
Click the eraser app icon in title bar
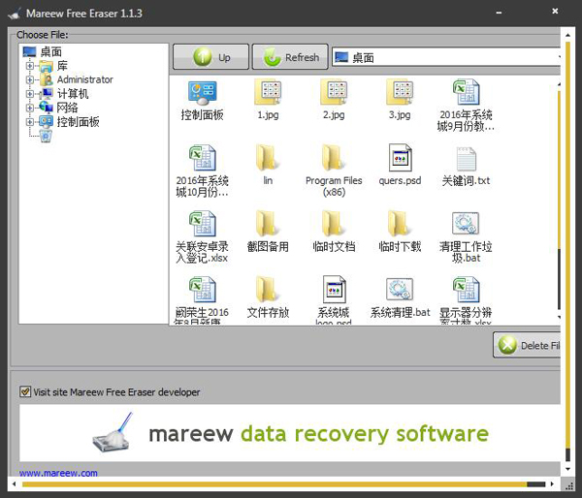pos(15,14)
